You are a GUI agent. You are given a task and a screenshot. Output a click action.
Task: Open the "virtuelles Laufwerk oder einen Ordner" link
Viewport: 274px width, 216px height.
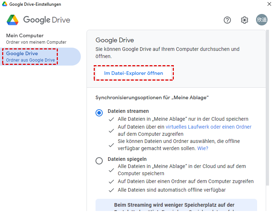point(208,127)
